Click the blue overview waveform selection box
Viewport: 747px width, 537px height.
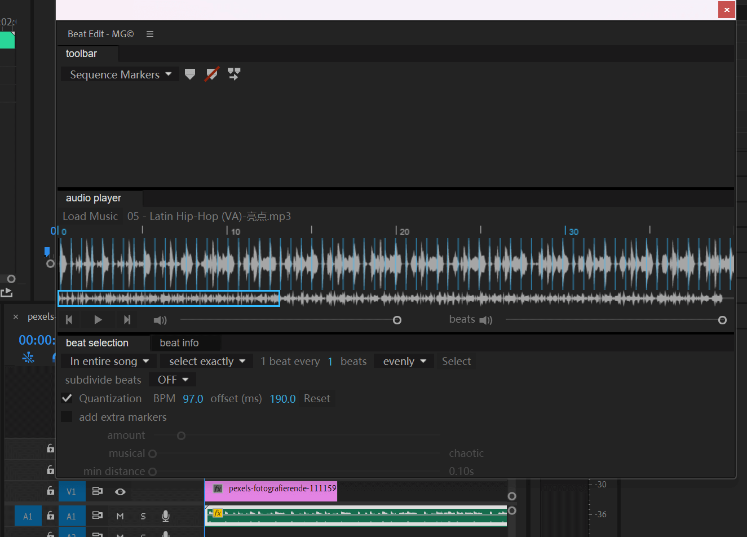(x=169, y=298)
